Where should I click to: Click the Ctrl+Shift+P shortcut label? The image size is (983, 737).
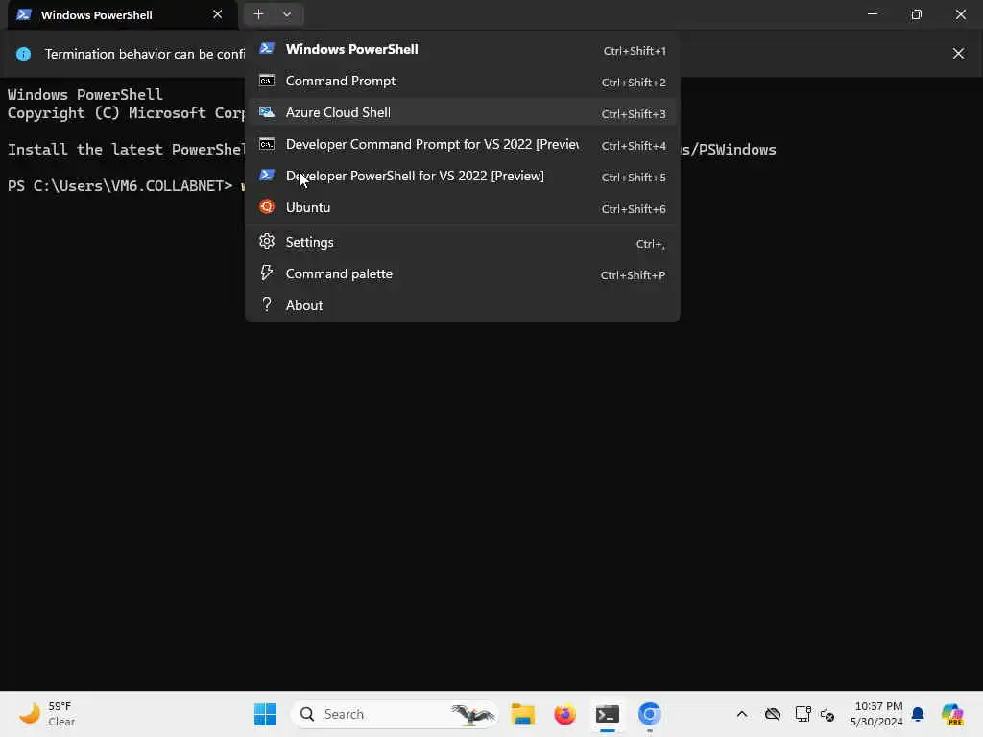(633, 275)
